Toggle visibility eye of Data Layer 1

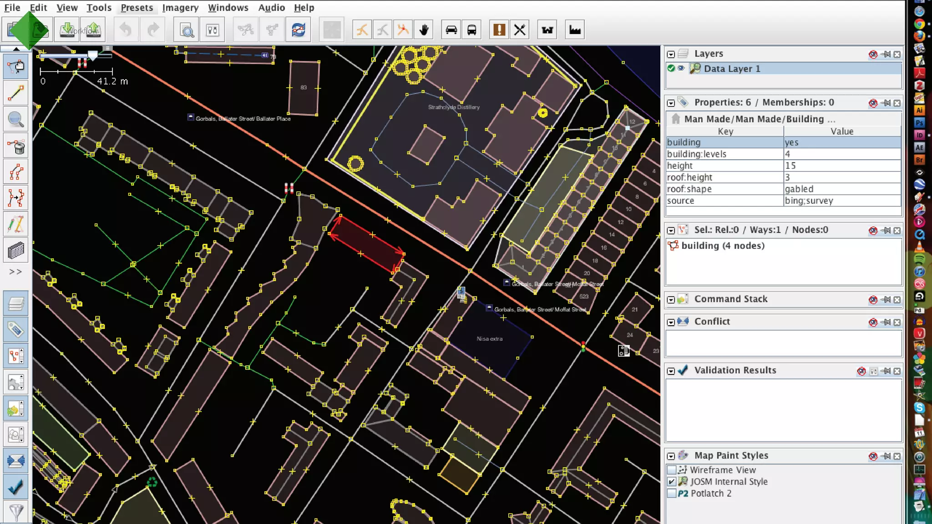click(x=681, y=68)
